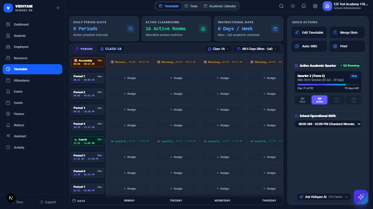The width and height of the screenshot is (373, 209).
Task: Click the Notices bell sidebar icon
Action: (8, 125)
